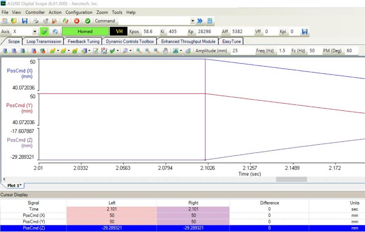This screenshot has height=232, width=365.
Task: Open first yellow-green signals icon dropdown arrow
Action: [58, 50]
